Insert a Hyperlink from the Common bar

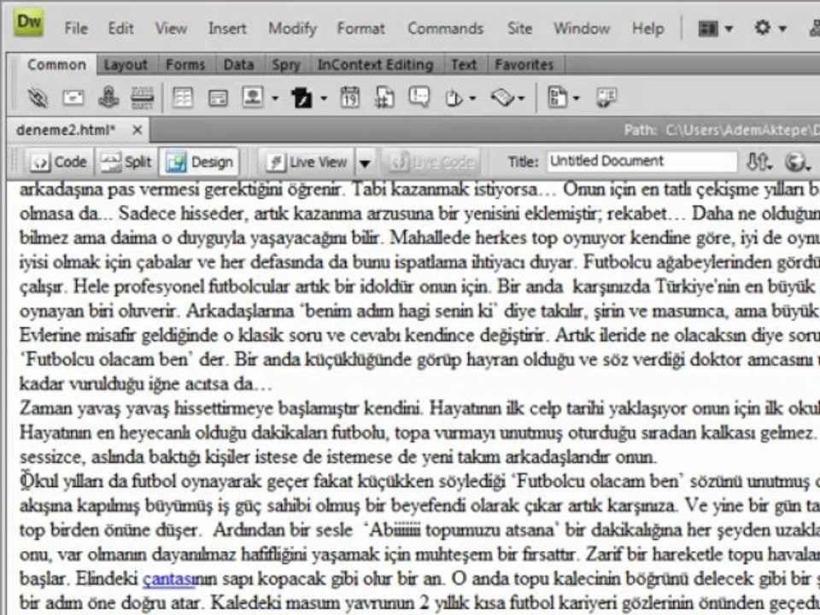tap(38, 97)
